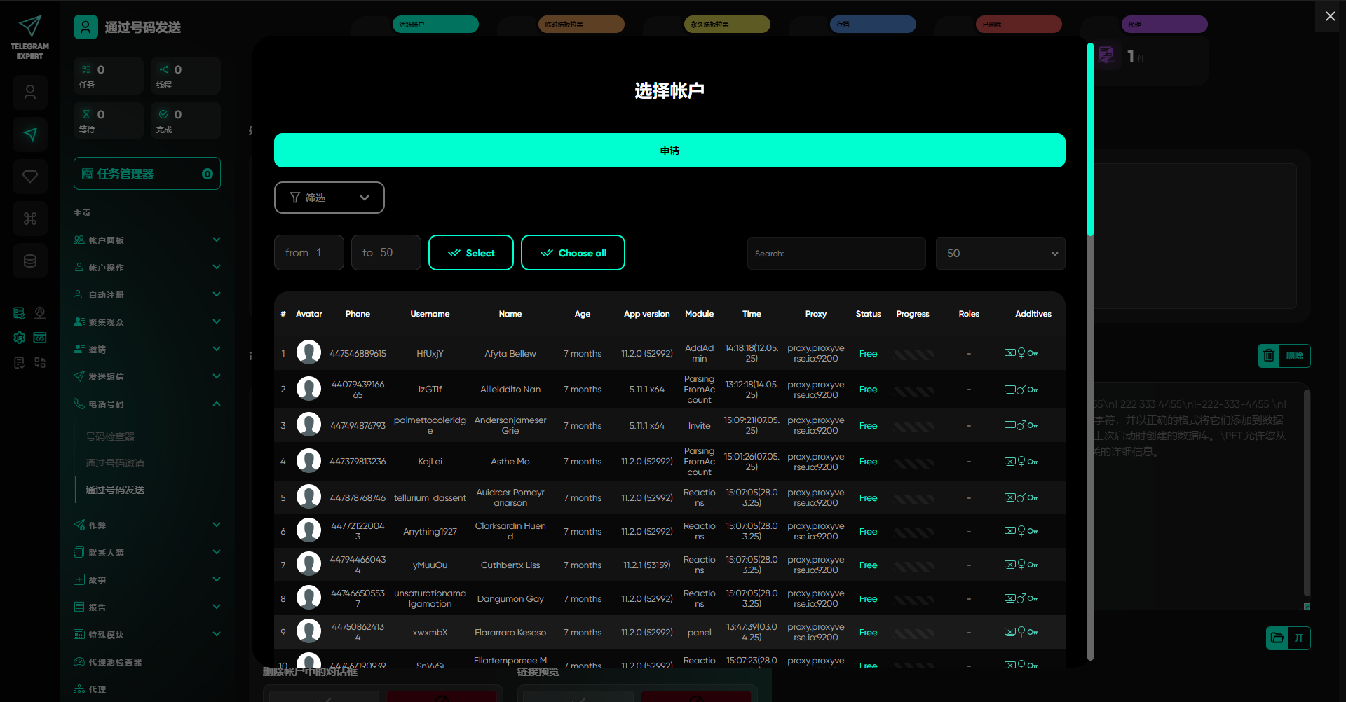Expand the 帐户面板 sidebar section

(217, 240)
